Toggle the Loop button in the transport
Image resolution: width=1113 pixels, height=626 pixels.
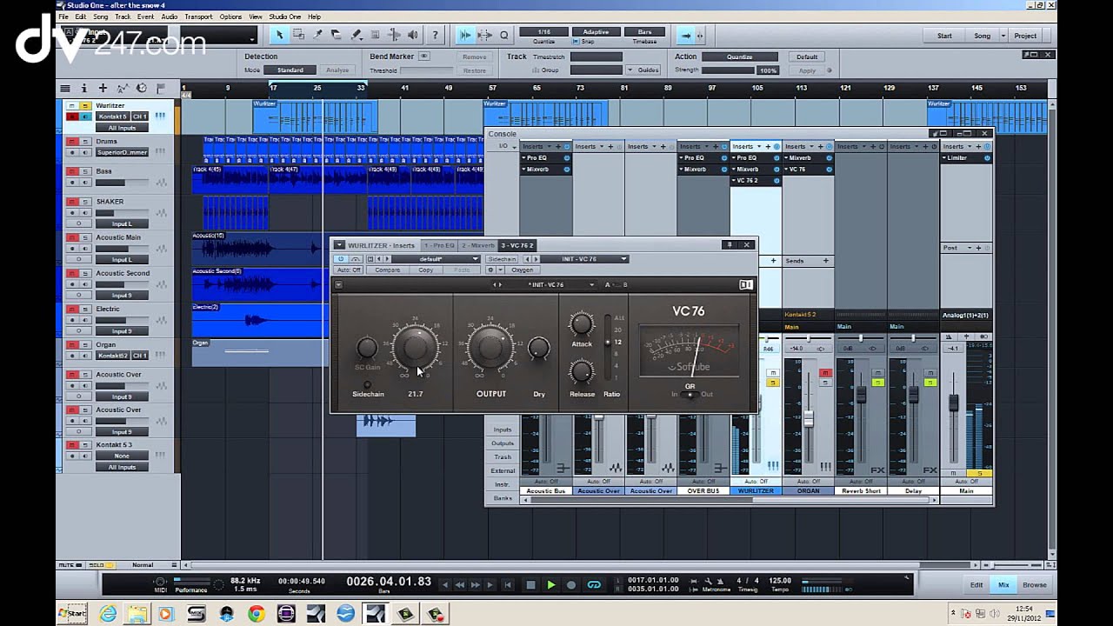point(594,585)
